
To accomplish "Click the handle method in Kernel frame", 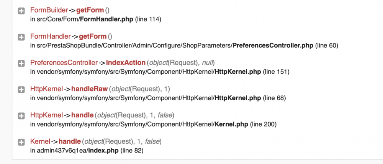I will [70, 141].
